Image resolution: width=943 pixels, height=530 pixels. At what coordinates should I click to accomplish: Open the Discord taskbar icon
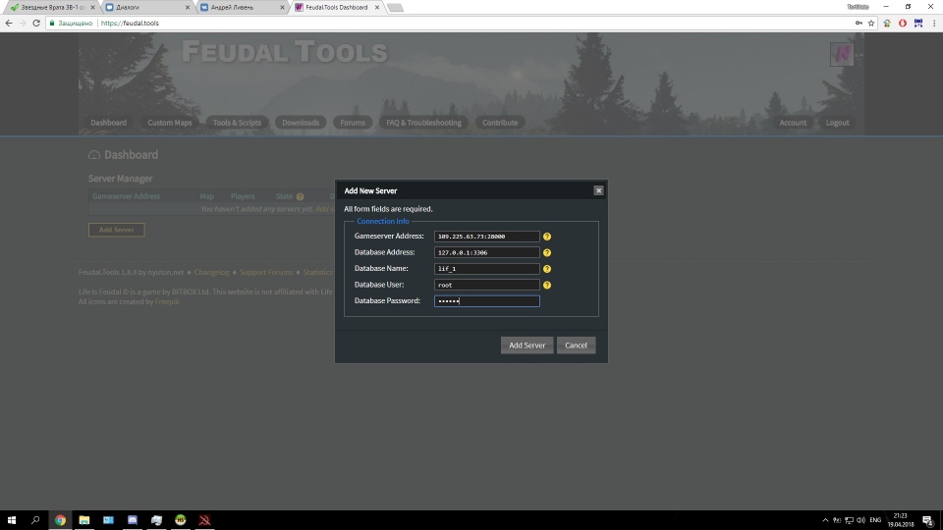pyautogui.click(x=133, y=520)
